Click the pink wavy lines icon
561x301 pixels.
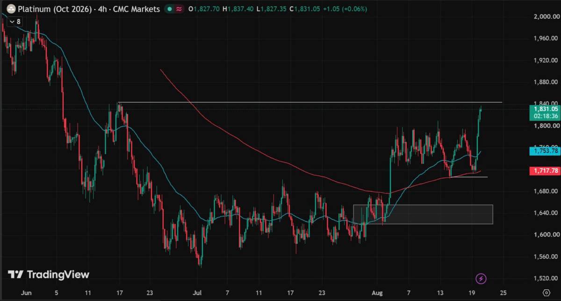pyautogui.click(x=178, y=9)
